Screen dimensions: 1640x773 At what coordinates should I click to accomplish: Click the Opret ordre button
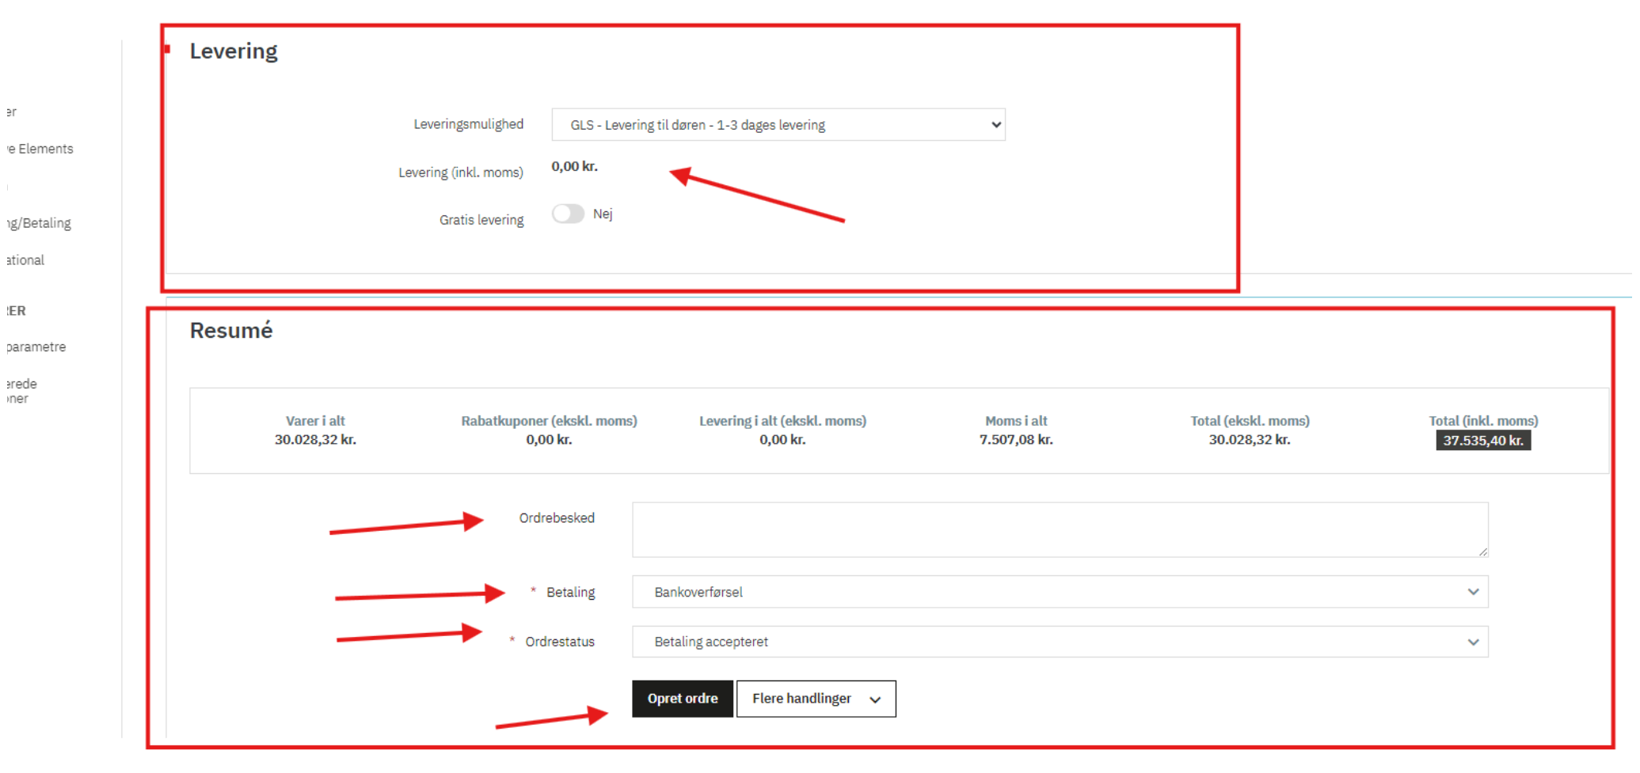(682, 699)
